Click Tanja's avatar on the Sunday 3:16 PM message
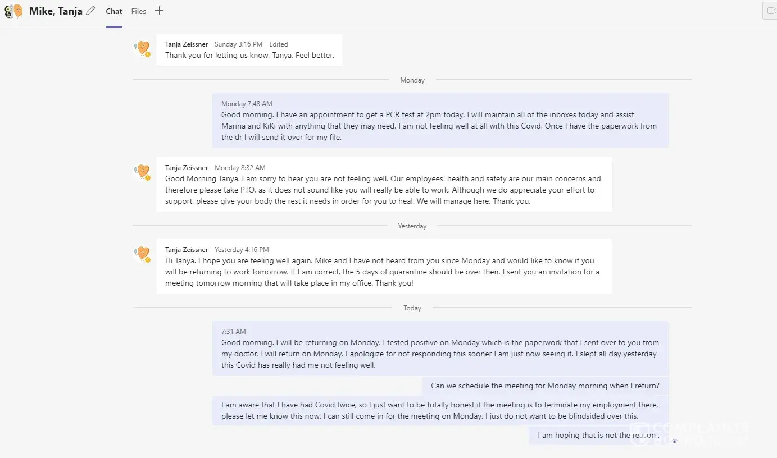The image size is (777, 458). [x=143, y=48]
